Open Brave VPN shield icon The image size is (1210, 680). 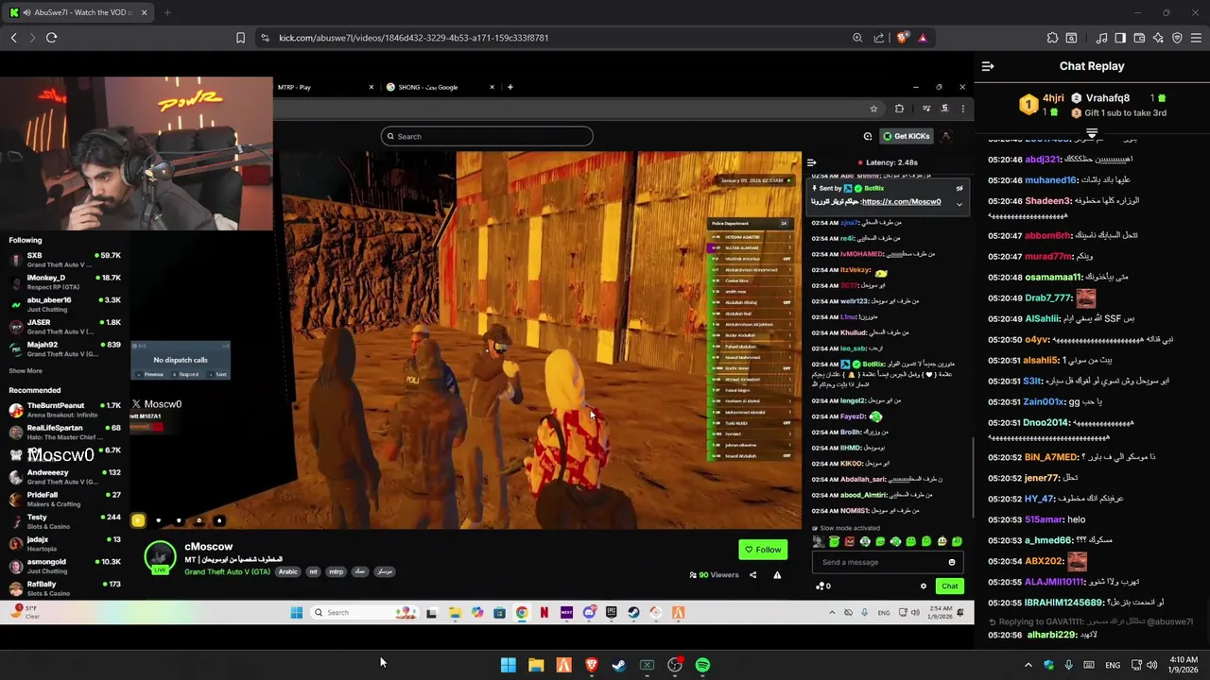(x=1177, y=38)
